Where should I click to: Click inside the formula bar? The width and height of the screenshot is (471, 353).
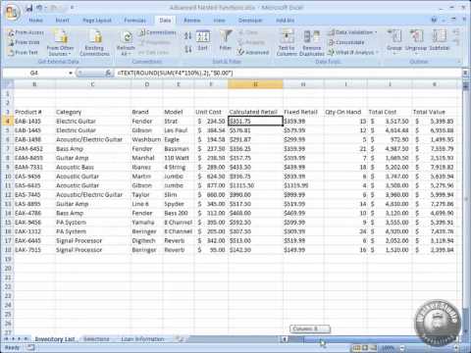[x=288, y=73]
